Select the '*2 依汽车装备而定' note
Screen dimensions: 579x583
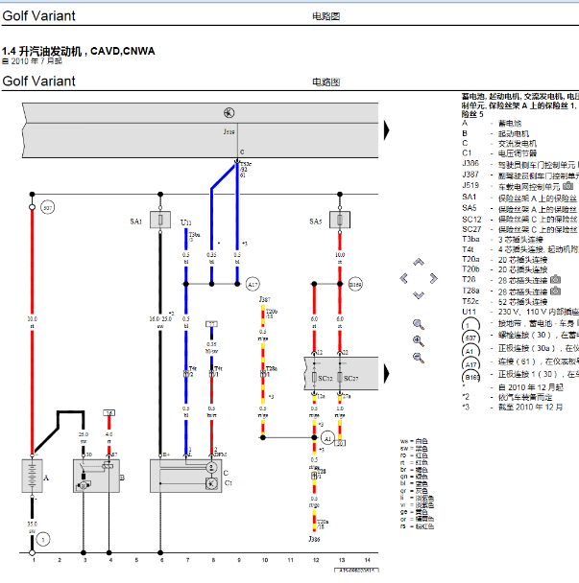[x=507, y=397]
